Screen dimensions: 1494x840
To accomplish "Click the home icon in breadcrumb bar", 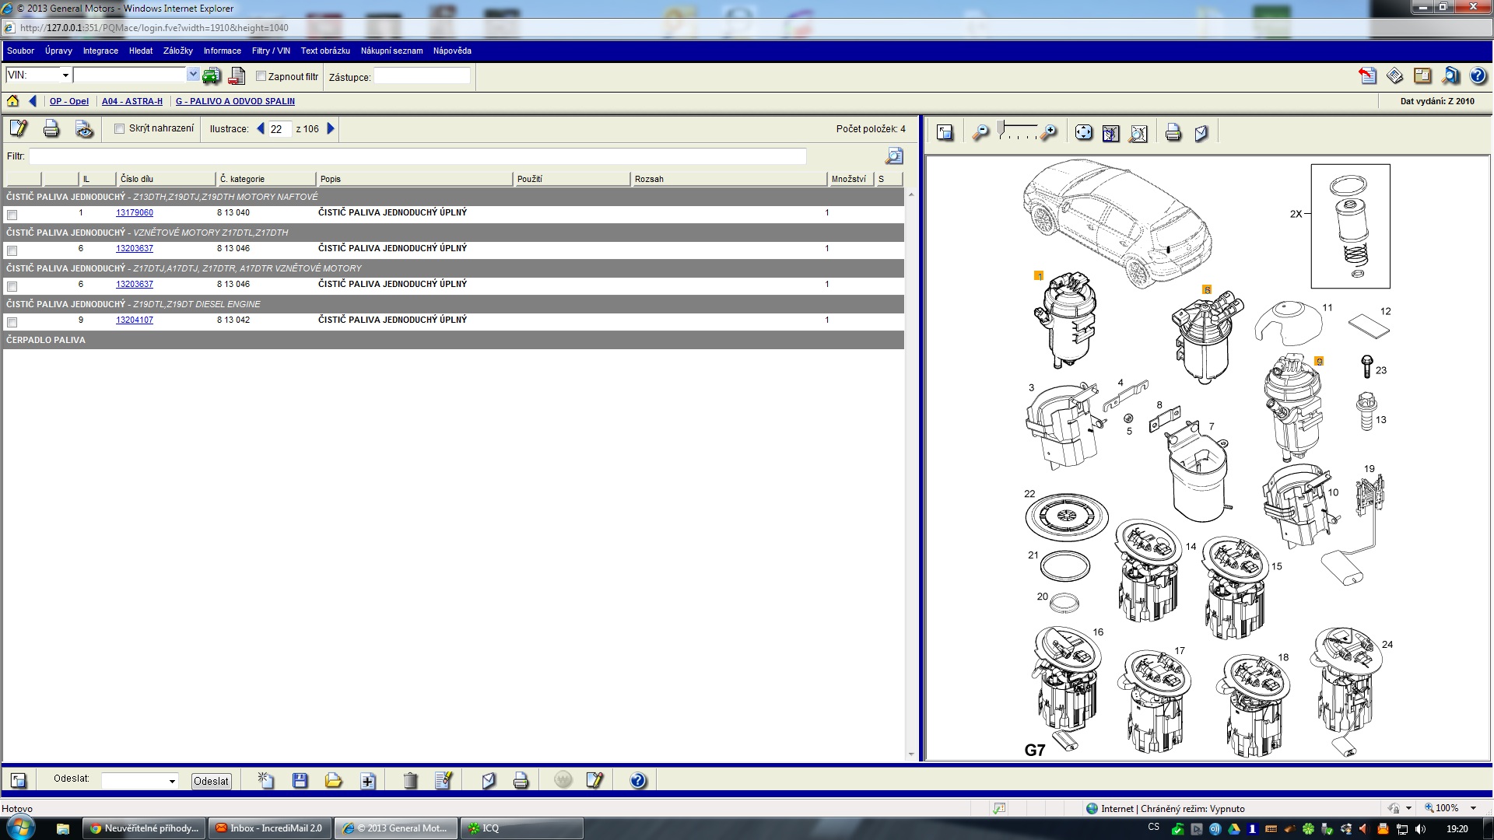I will click(13, 101).
